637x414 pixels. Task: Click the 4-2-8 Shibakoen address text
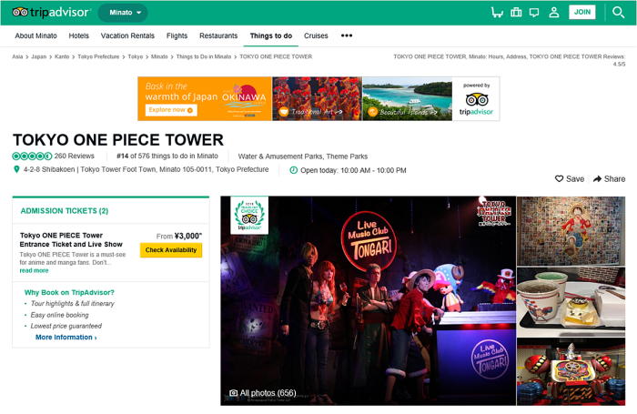coord(146,169)
